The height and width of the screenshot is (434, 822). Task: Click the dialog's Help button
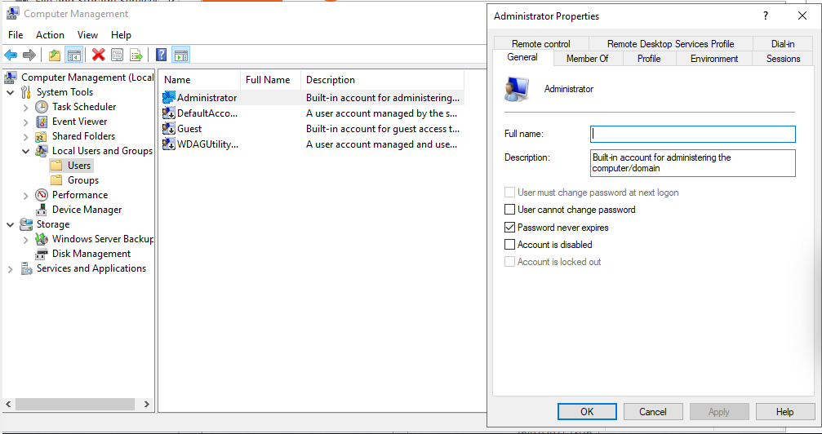click(x=784, y=411)
